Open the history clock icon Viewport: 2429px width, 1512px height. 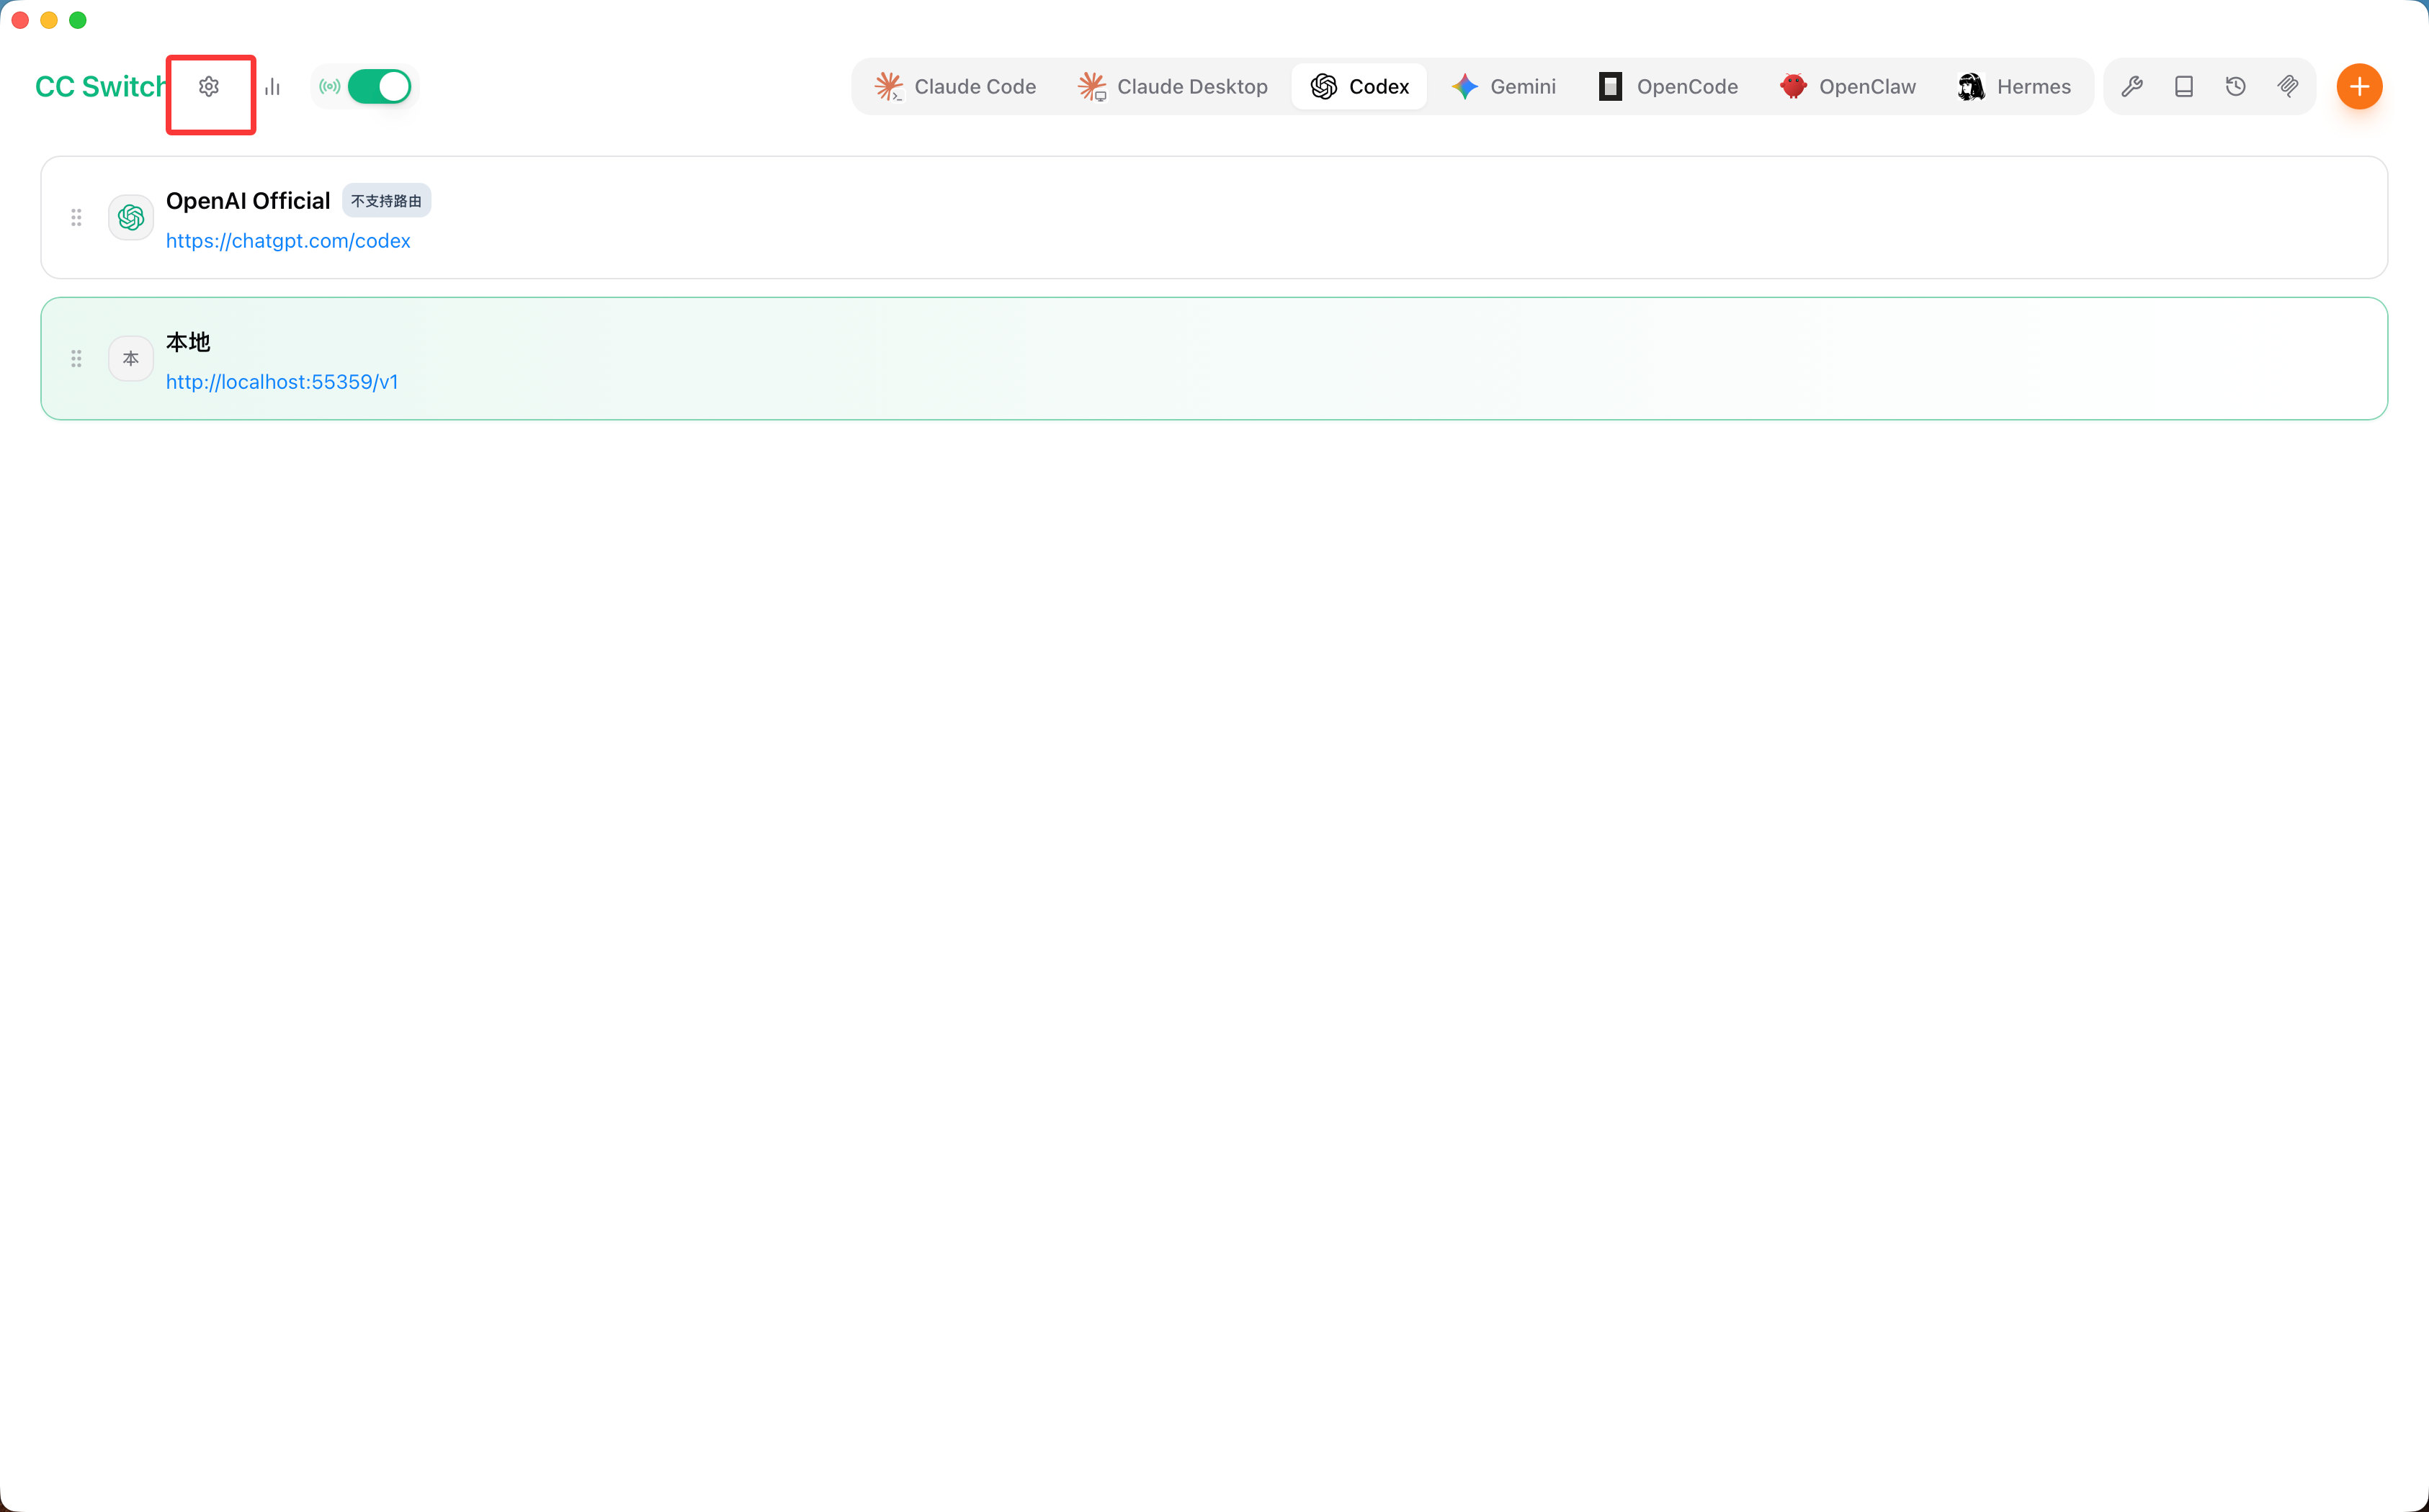point(2236,87)
